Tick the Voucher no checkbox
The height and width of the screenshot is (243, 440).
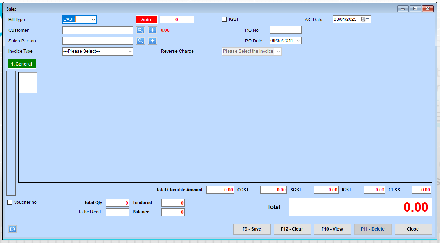click(x=10, y=202)
